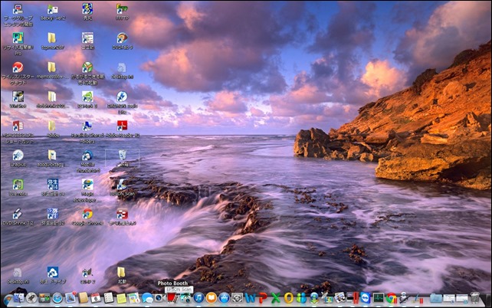Select the WinShot desktop shortcut
The image size is (492, 308).
18,100
